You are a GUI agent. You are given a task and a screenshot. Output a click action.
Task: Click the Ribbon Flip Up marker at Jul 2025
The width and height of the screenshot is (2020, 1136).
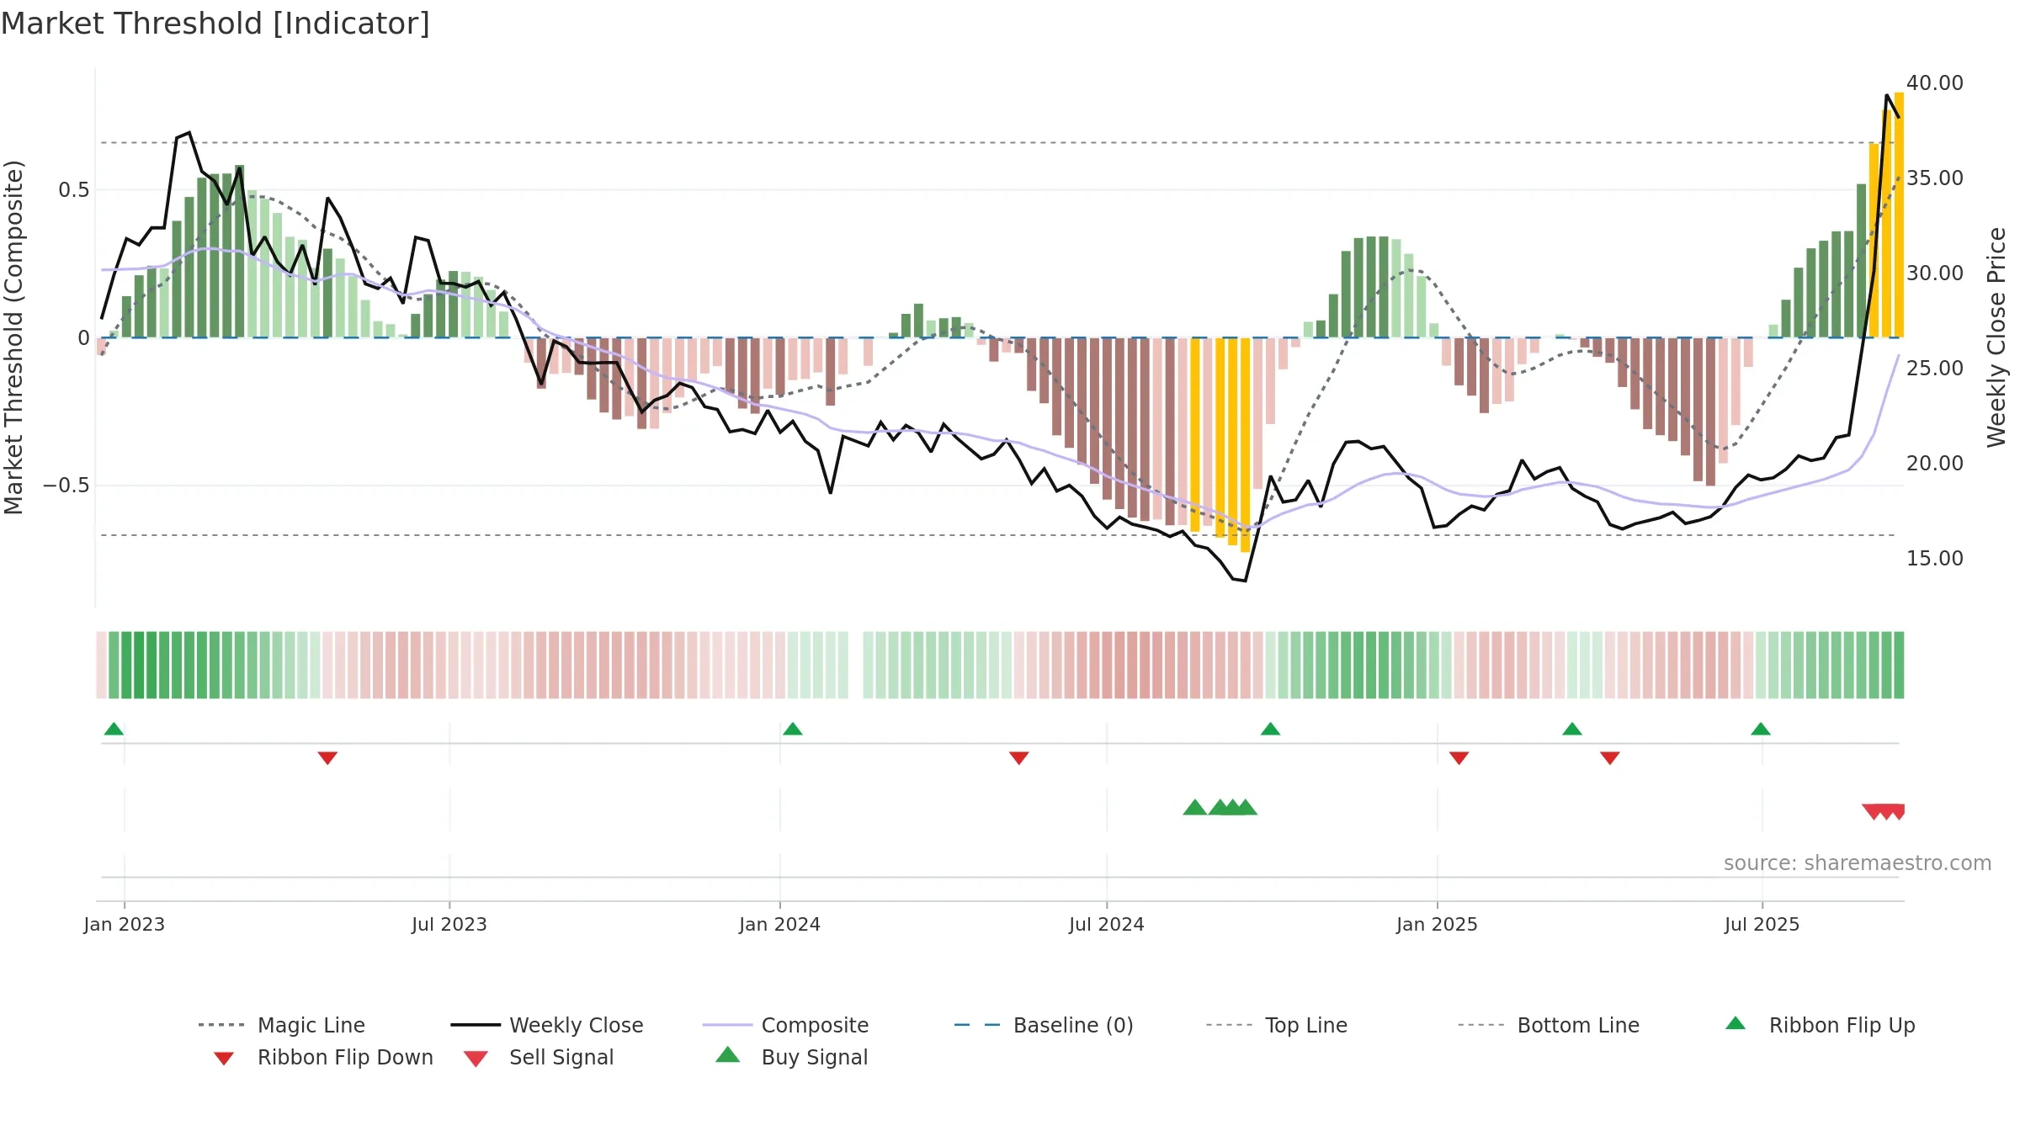click(x=1761, y=729)
